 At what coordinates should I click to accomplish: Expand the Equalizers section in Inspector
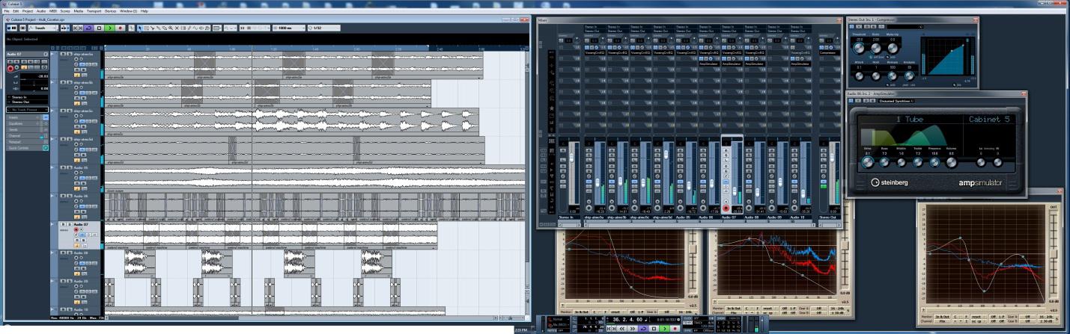coord(27,123)
